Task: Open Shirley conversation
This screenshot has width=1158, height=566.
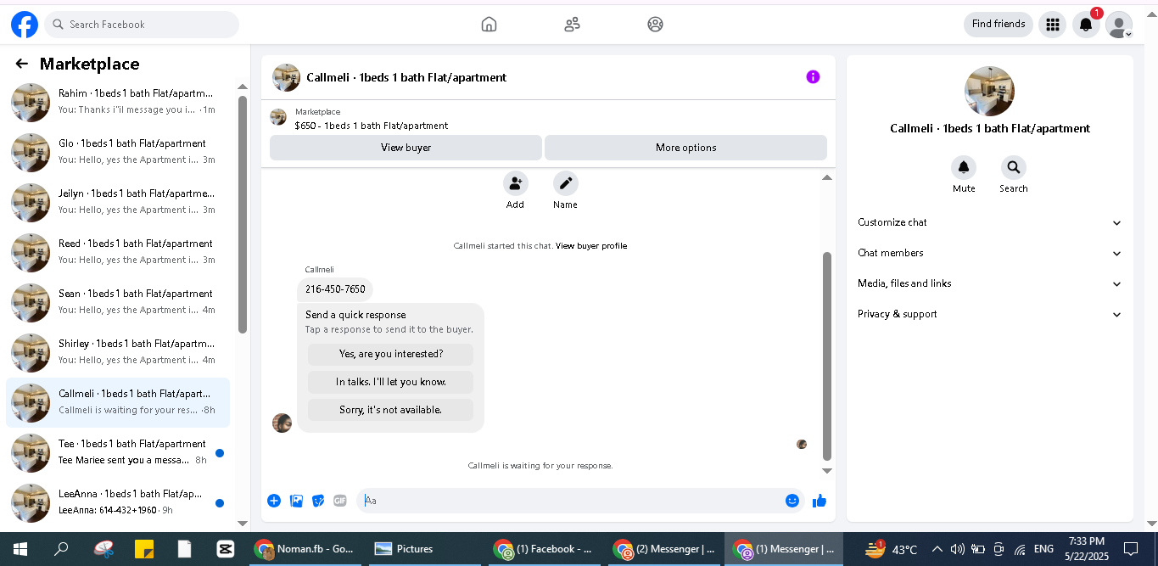Action: (118, 352)
